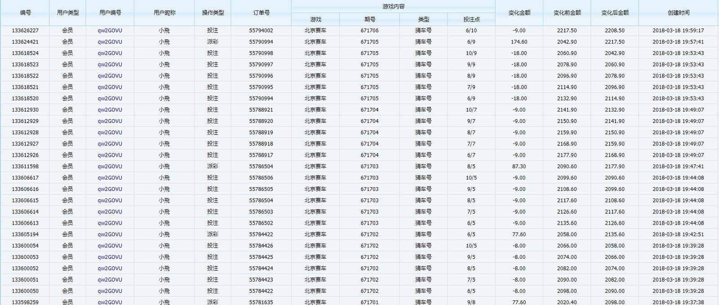Select record number 133618520
The height and width of the screenshot is (305, 719).
pos(25,99)
